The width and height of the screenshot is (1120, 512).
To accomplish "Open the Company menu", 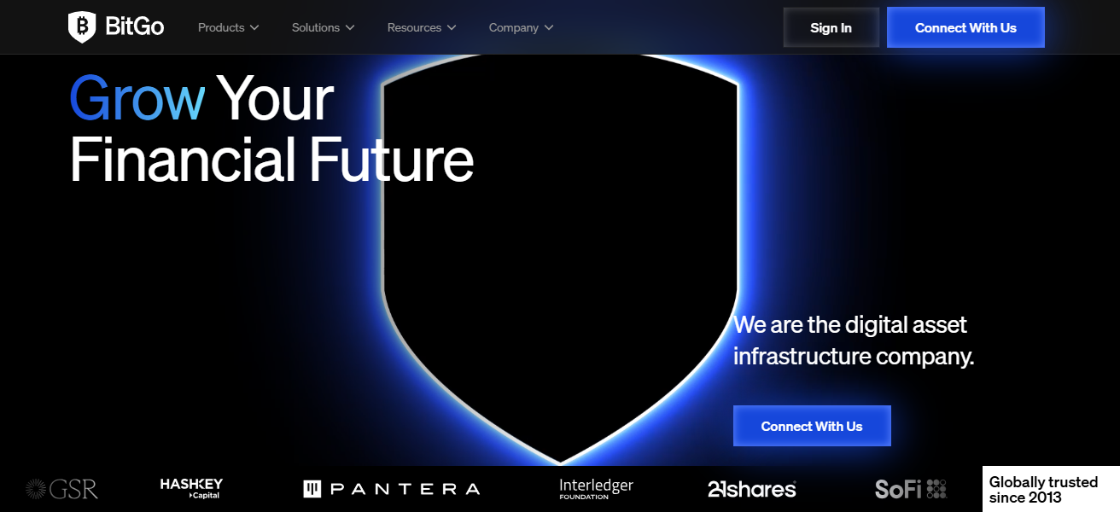I will [x=513, y=28].
